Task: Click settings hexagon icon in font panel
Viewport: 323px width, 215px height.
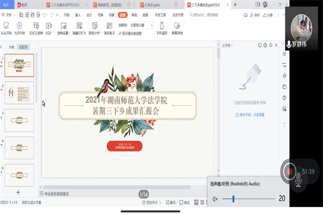Action: click(x=265, y=45)
